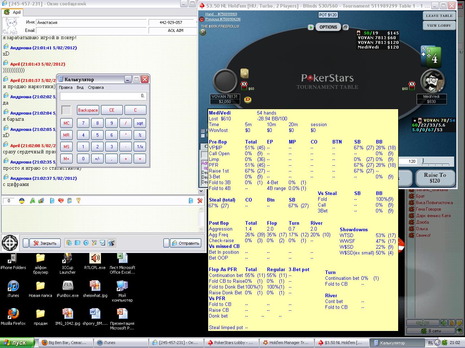Image resolution: width=465 pixels, height=348 pixels.
Task: Click calculator Backspace button
Action: click(x=88, y=110)
